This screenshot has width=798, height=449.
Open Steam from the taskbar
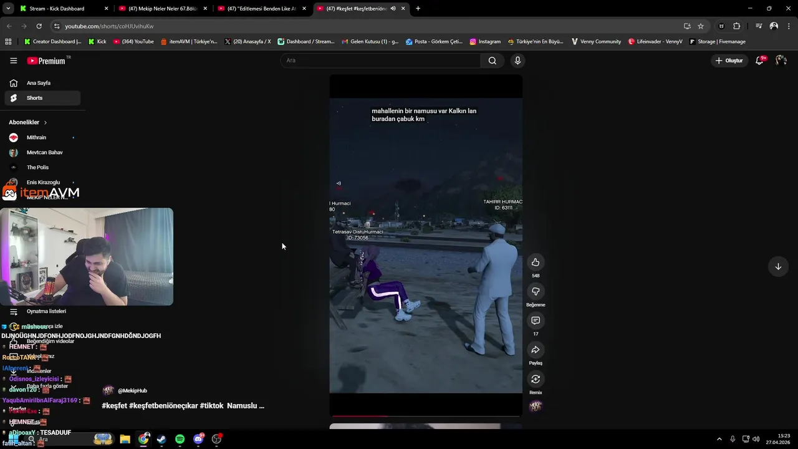[161, 439]
